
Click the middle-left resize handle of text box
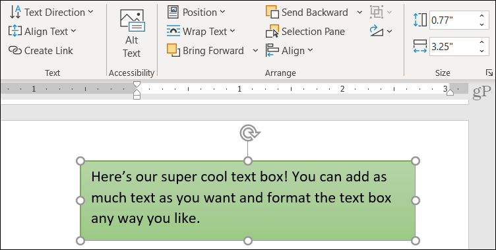(x=80, y=201)
